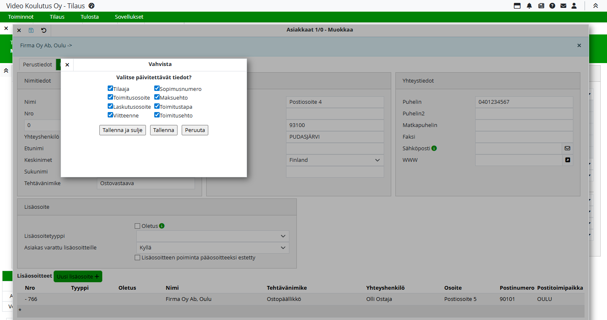Open WWW link arrow icon
Viewport: 607px width, 320px height.
pos(567,160)
